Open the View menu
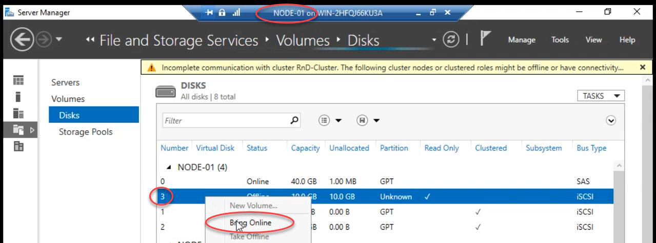Viewport: 656px width, 243px height. click(x=593, y=40)
